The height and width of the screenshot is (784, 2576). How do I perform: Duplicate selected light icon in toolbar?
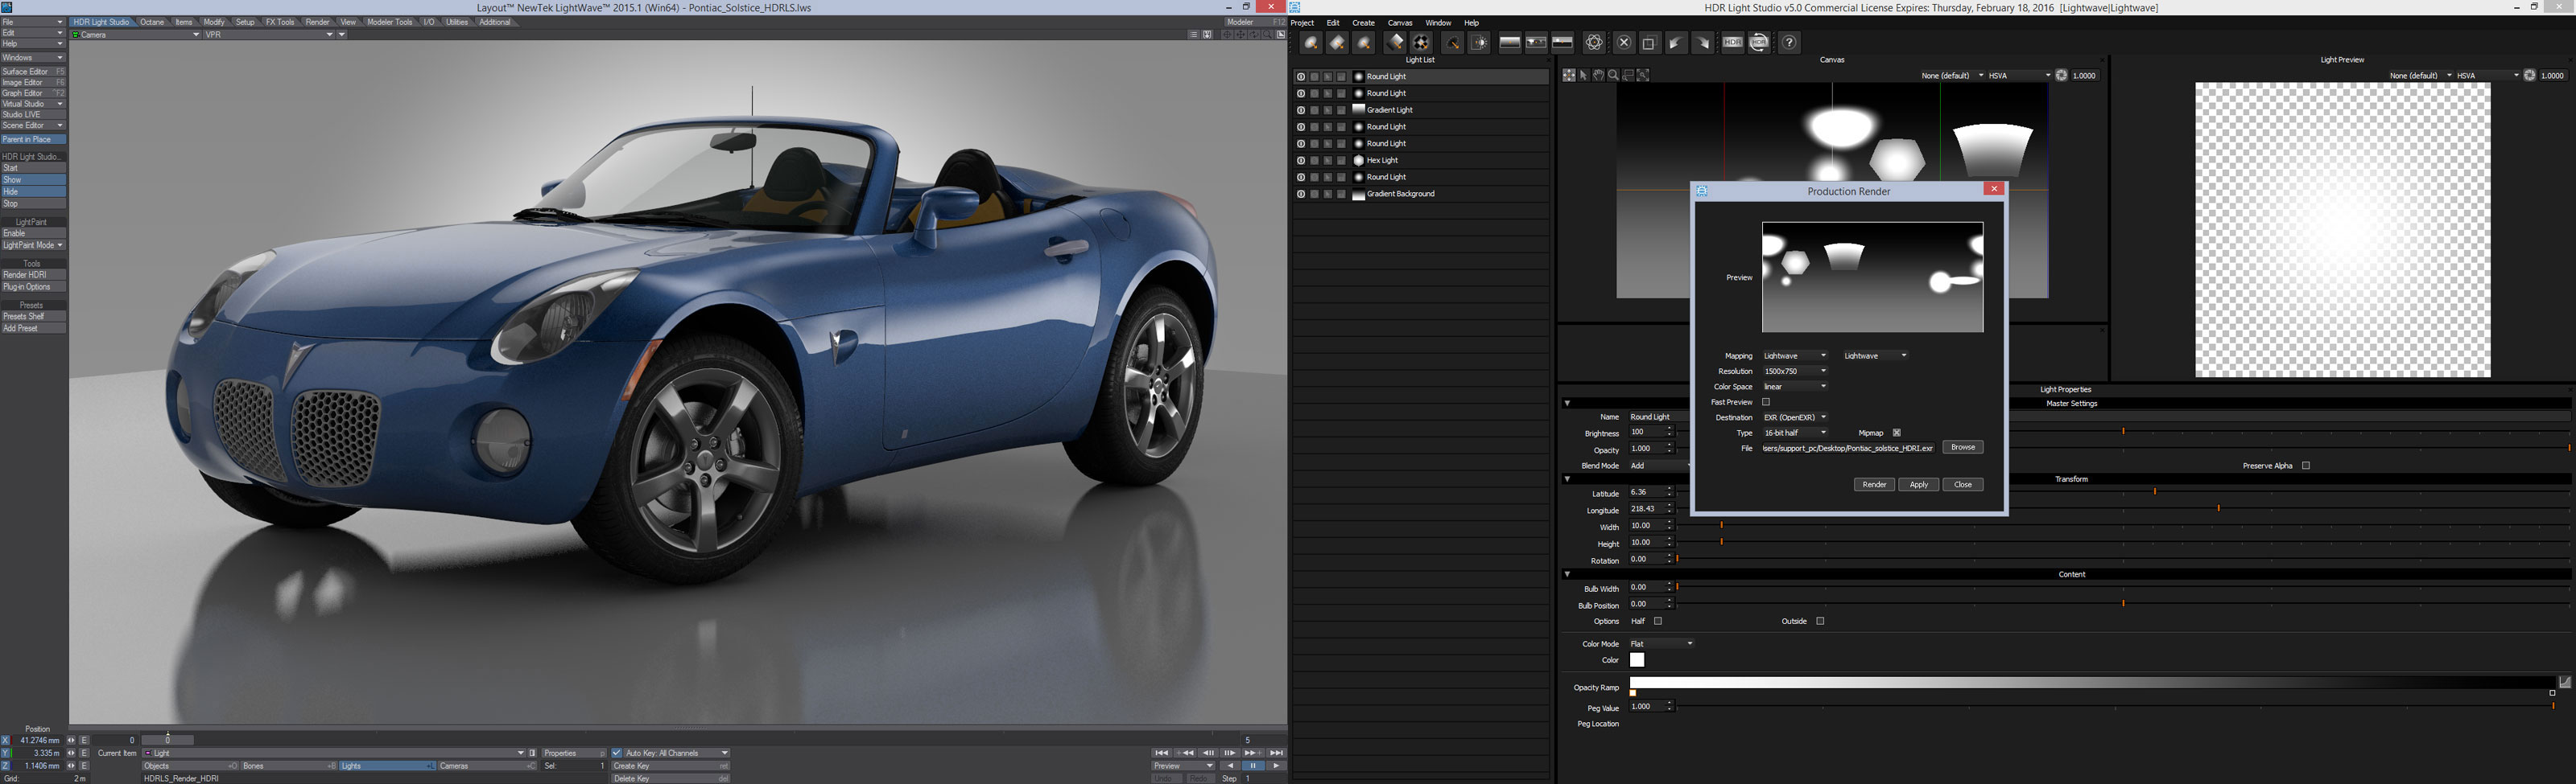1650,43
